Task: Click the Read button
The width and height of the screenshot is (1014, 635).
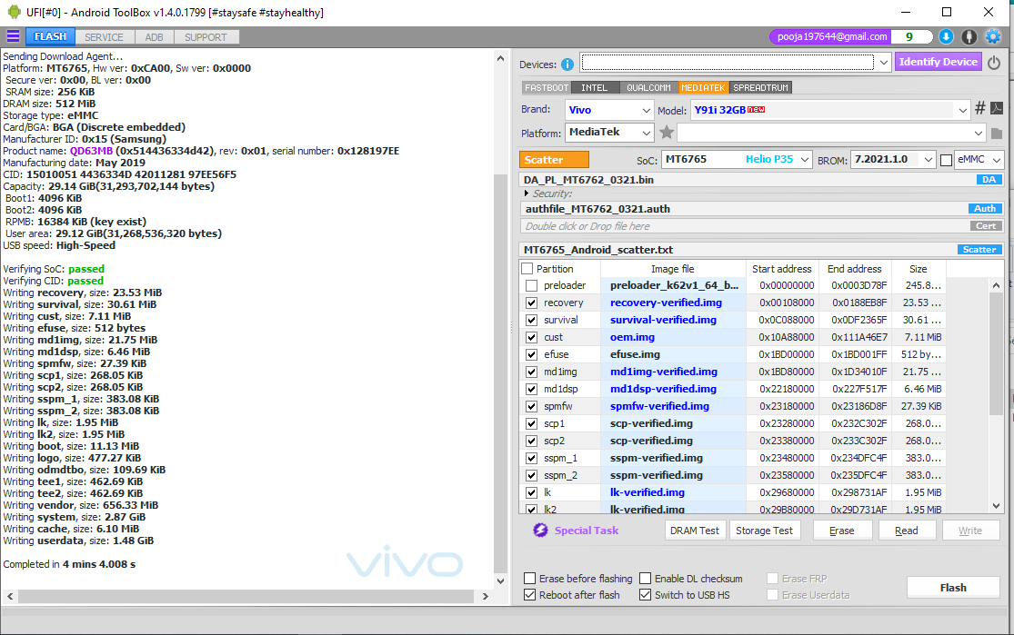Action: [906, 531]
